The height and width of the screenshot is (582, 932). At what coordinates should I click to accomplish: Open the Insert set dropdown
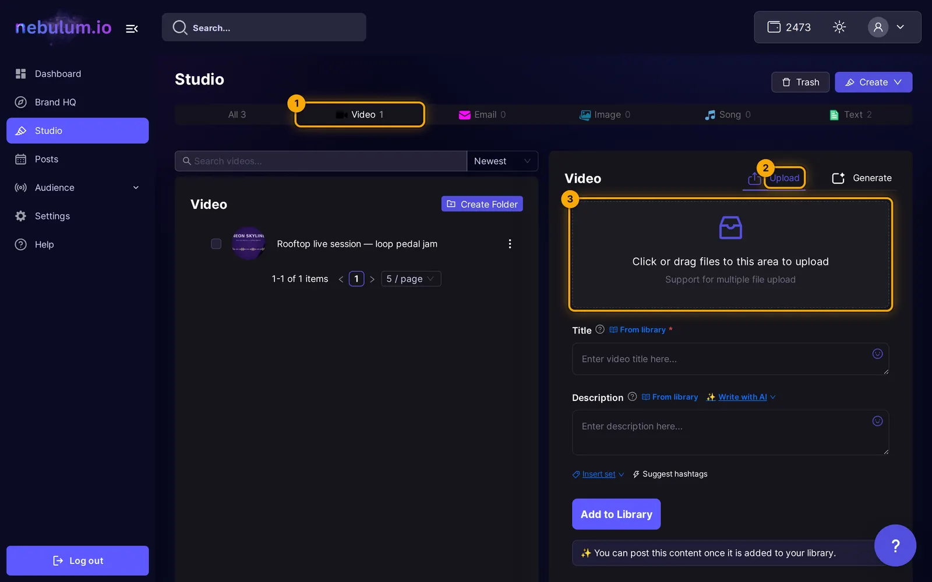[x=598, y=474]
